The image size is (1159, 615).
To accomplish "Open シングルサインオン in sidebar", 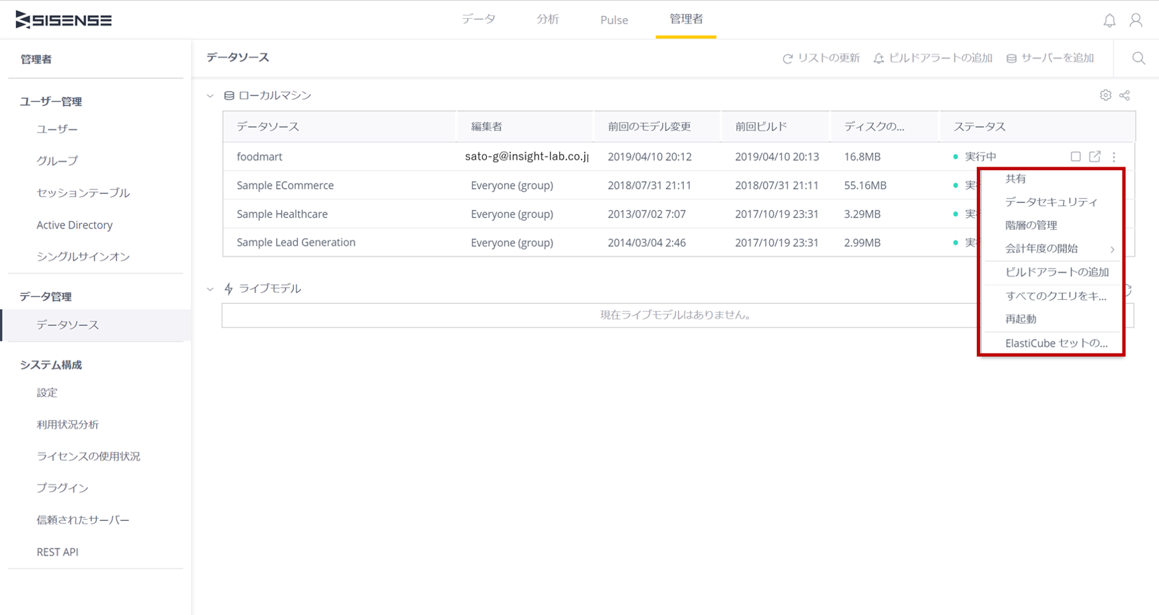I will coord(83,257).
